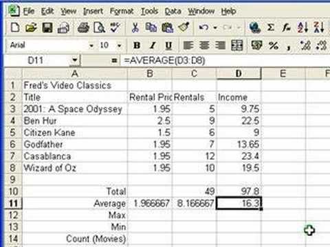Image resolution: width=330 pixels, height=247 pixels.
Task: Select cell containing Casablanca
Action: 75,156
